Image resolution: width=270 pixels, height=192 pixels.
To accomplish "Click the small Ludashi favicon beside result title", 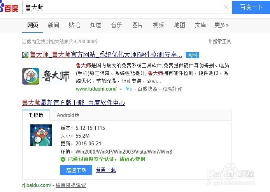I will [x=25, y=55].
